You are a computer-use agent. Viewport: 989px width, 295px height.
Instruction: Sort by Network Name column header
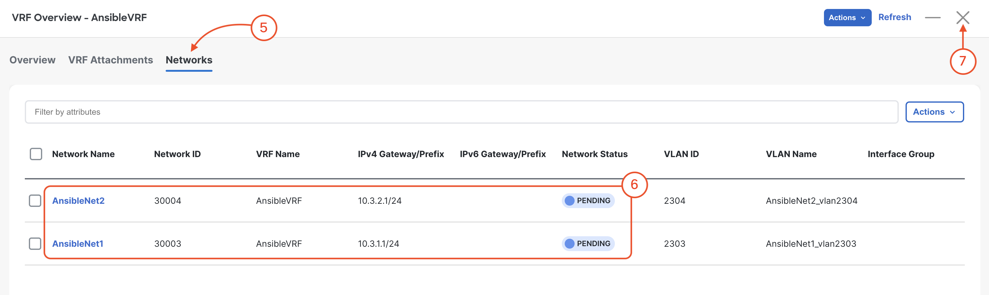point(83,154)
